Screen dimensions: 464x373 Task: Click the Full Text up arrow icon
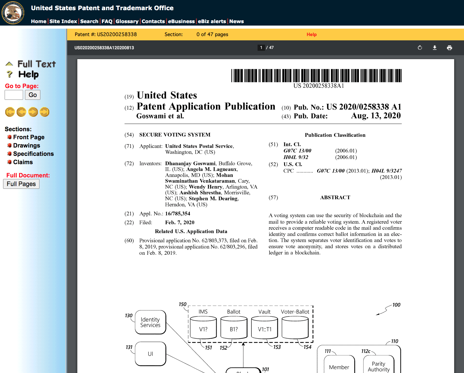[9, 64]
